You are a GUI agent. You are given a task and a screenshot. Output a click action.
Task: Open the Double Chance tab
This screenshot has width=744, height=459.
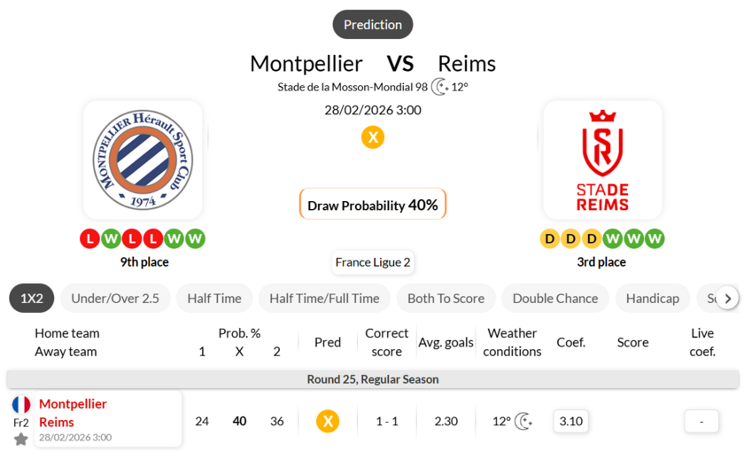[x=555, y=299]
